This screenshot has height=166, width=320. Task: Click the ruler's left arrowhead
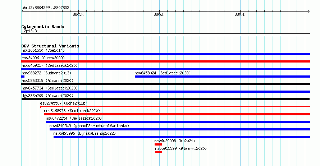click(22, 11)
